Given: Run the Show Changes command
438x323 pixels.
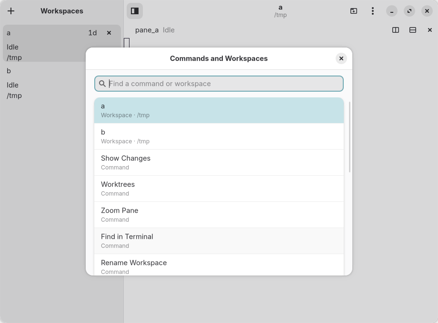Looking at the screenshot, I should click(219, 162).
